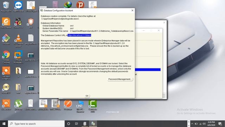Launch Camtasia 2019 shortcut
225x127 pixels.
point(92,106)
